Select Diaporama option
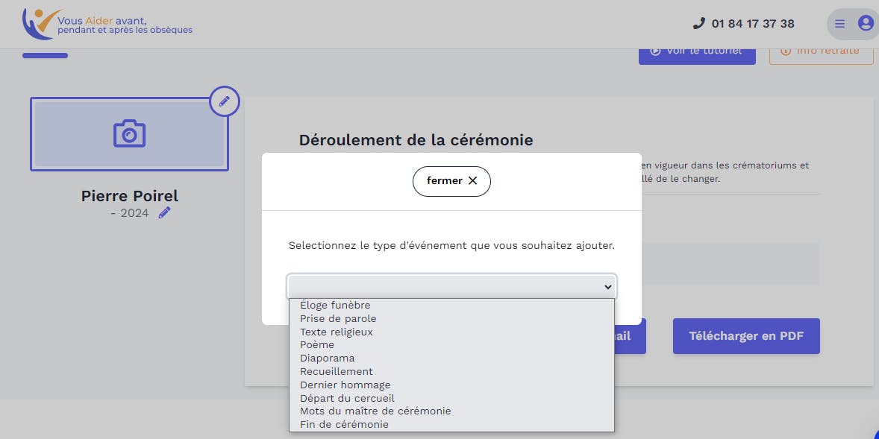Viewport: 879px width, 439px height. 452,359
